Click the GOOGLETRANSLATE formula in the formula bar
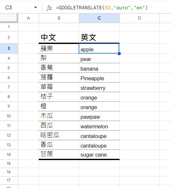 coord(102,8)
